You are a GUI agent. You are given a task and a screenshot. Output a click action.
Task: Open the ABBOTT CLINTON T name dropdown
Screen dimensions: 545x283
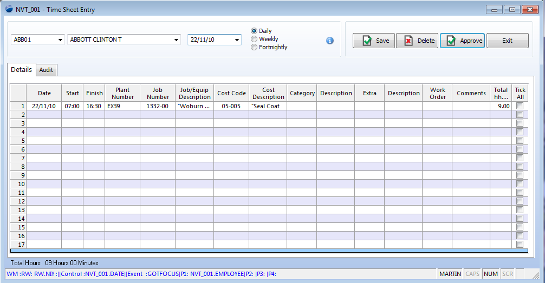coord(176,40)
